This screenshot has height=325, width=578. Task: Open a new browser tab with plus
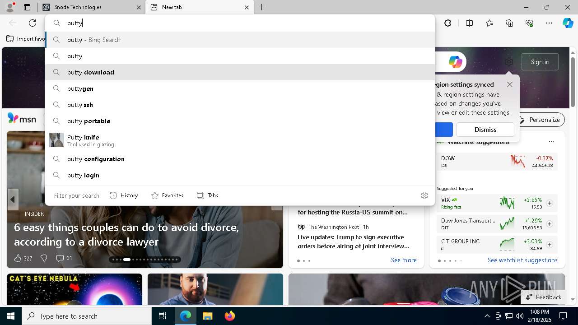click(262, 7)
